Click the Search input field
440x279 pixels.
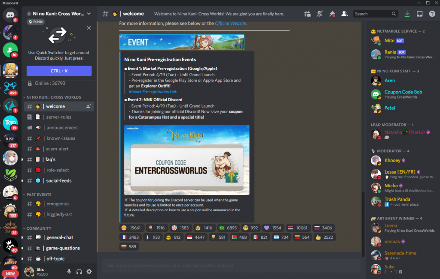point(376,14)
